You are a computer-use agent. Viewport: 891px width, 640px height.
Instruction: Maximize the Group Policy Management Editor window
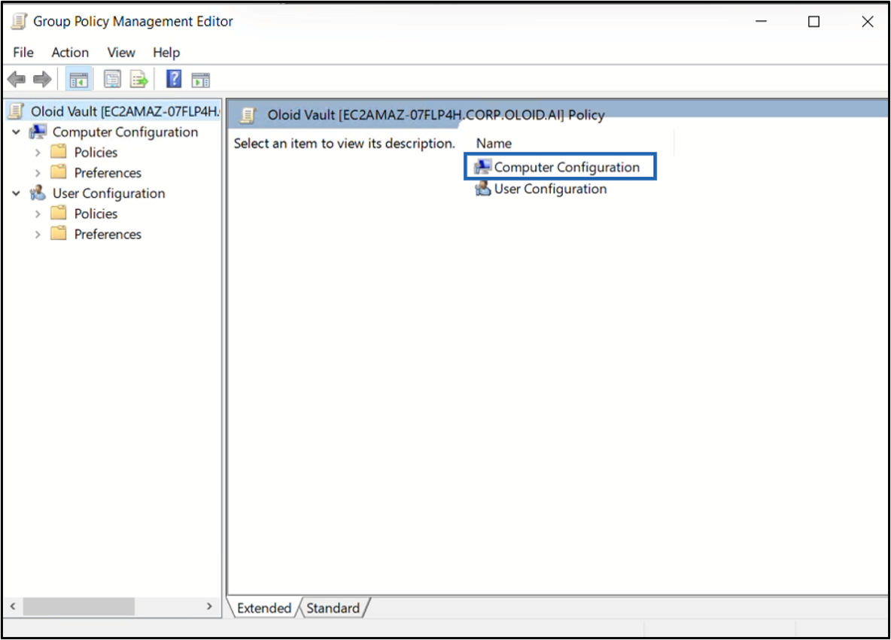[x=813, y=22]
